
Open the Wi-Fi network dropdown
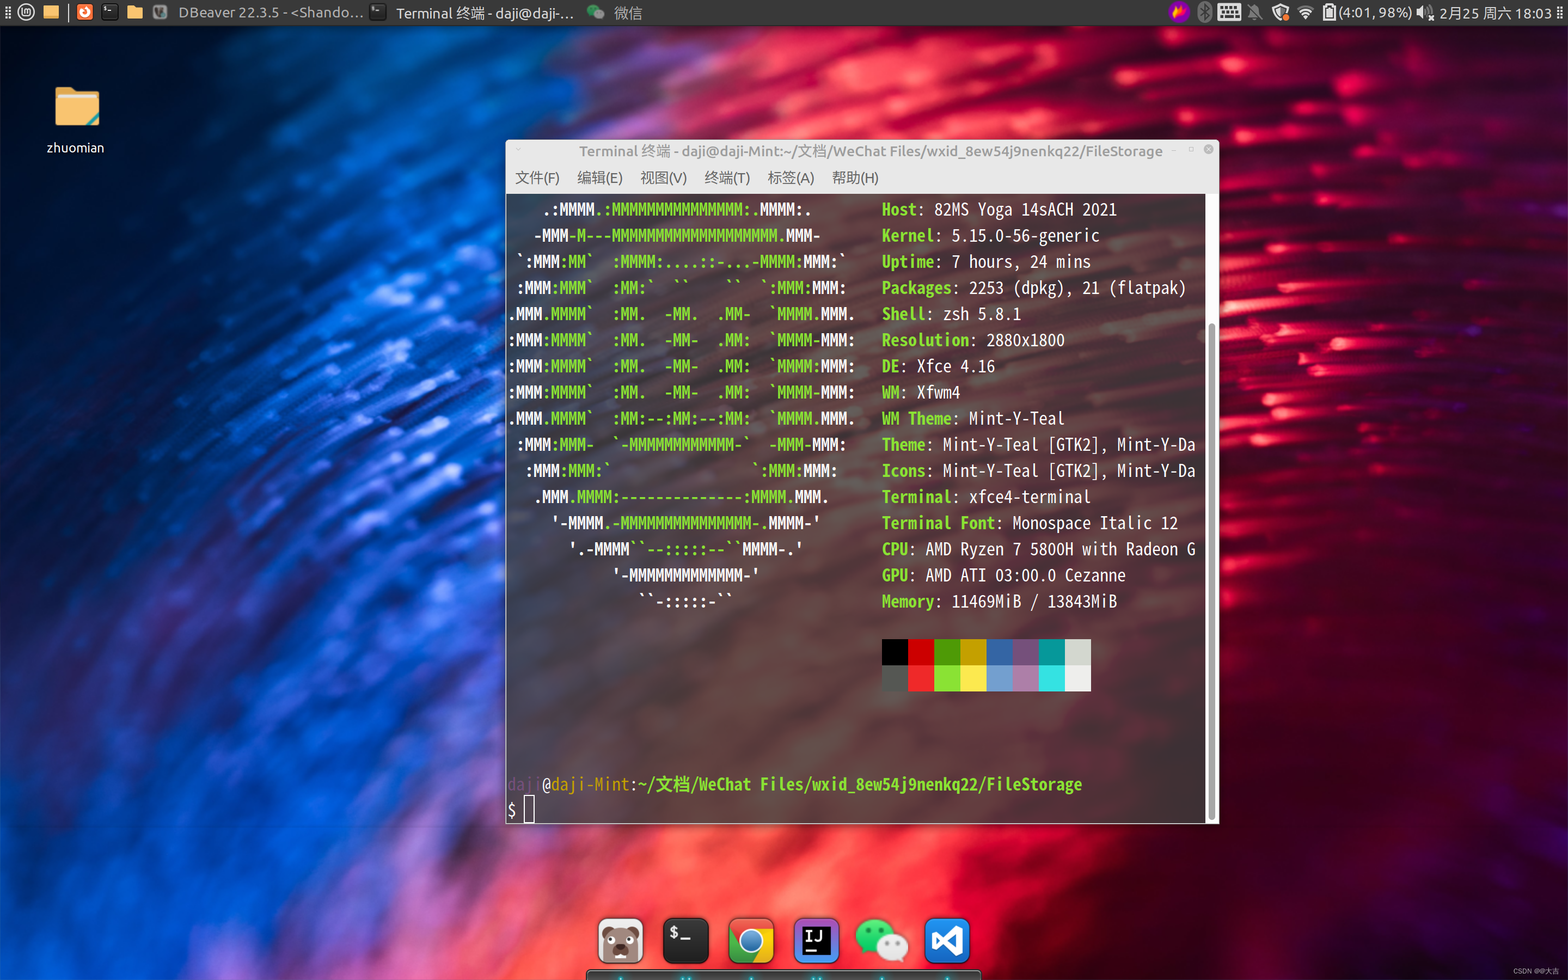coord(1305,13)
